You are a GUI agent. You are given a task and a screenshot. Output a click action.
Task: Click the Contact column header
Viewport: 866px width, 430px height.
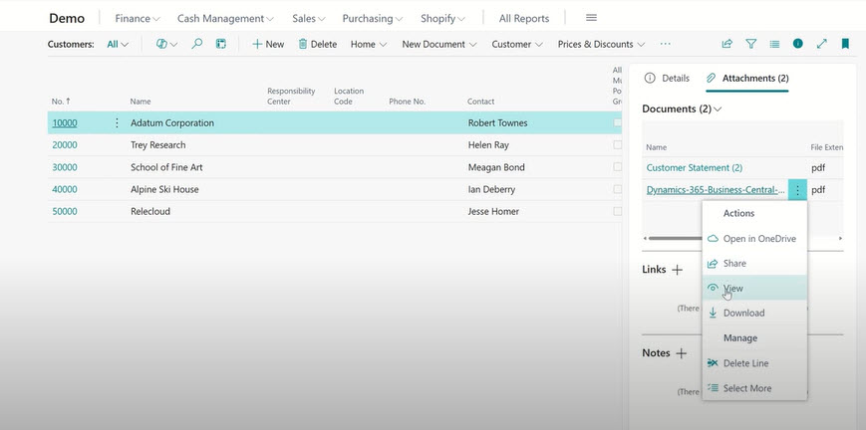[x=480, y=101]
